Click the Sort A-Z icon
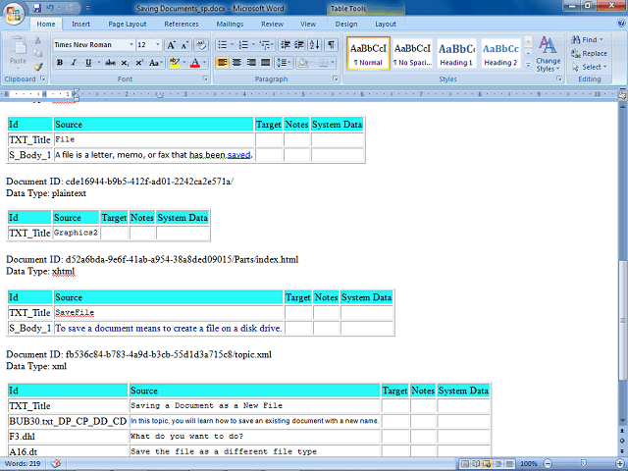The width and height of the screenshot is (628, 471). click(x=315, y=45)
